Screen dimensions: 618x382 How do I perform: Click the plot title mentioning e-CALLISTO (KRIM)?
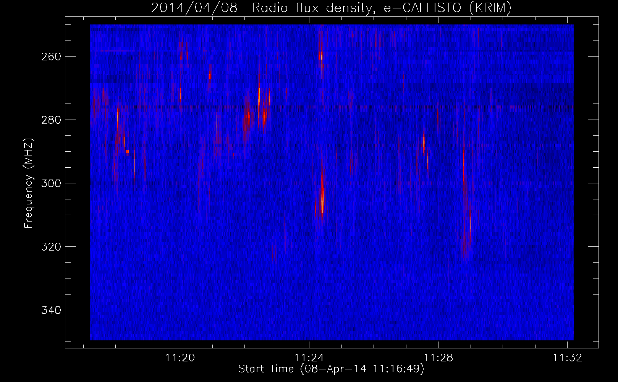click(331, 8)
